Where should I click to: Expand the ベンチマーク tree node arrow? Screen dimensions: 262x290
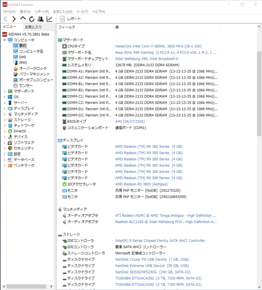coord(5,165)
